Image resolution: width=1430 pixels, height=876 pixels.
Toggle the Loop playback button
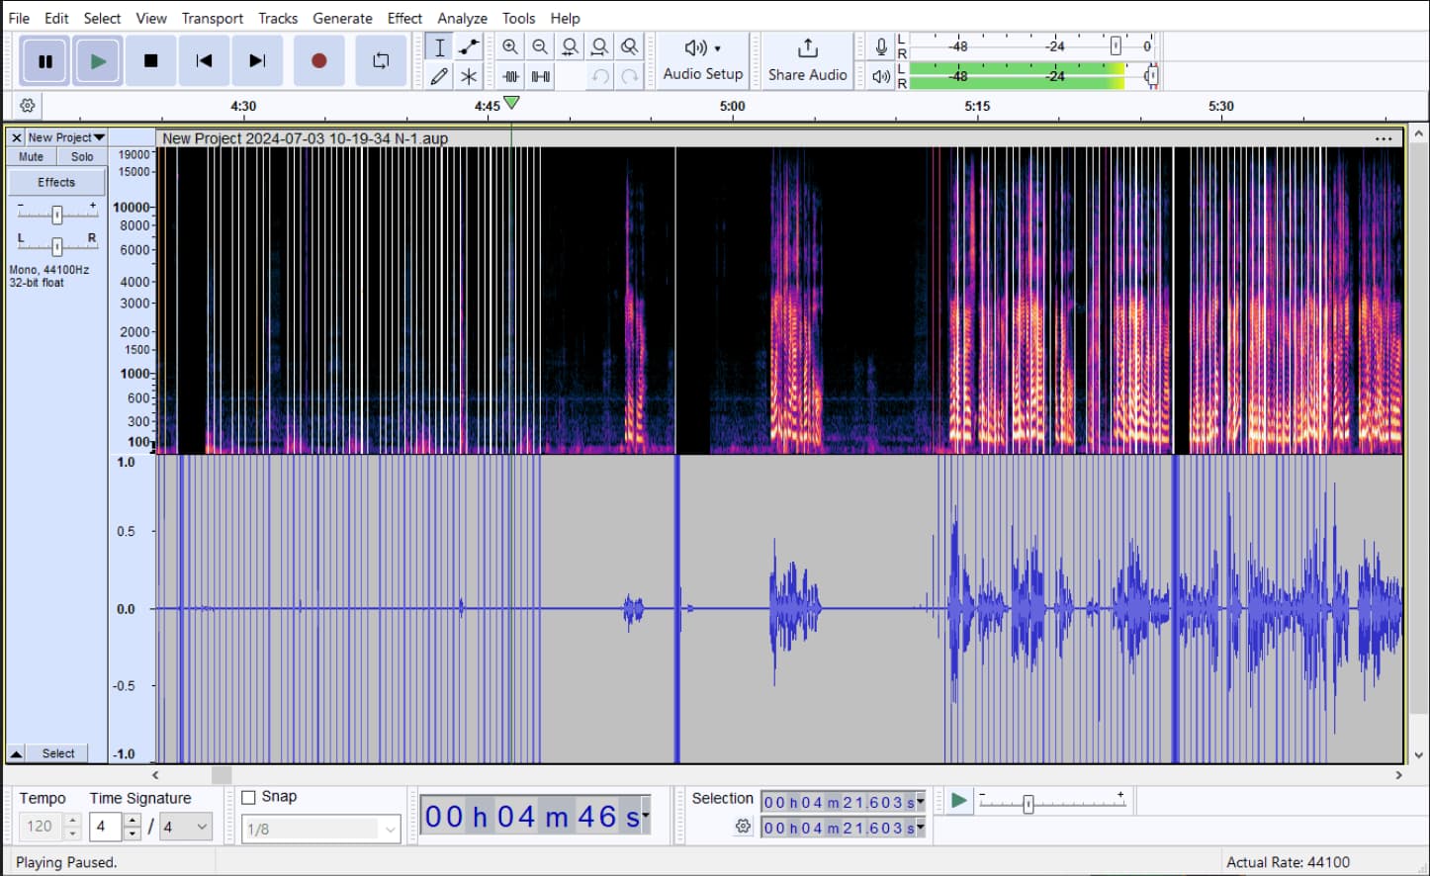click(x=381, y=61)
